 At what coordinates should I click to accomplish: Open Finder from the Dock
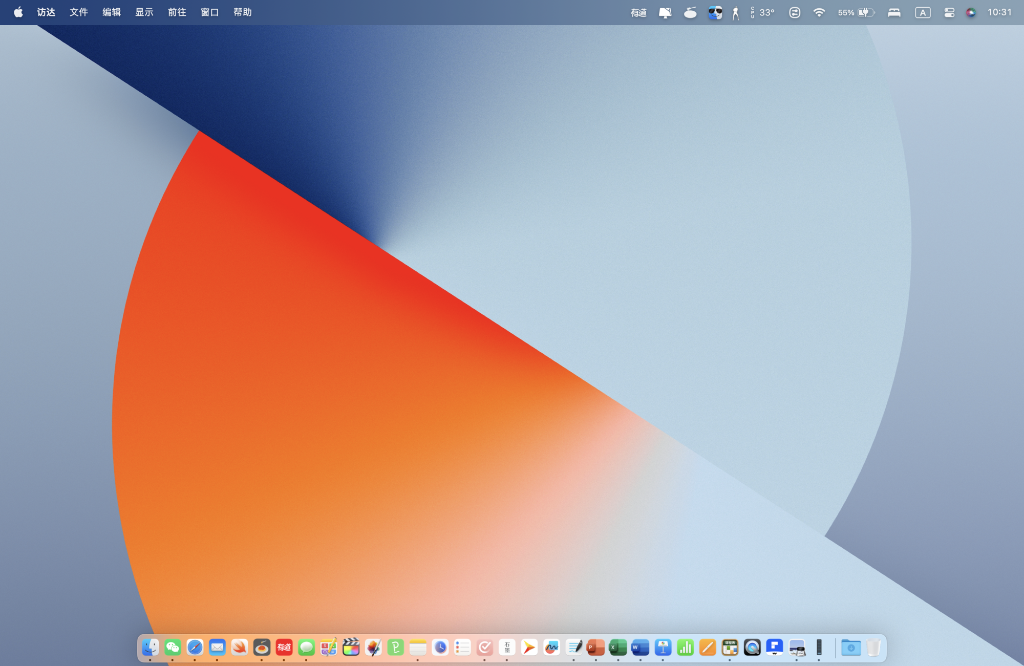point(151,648)
